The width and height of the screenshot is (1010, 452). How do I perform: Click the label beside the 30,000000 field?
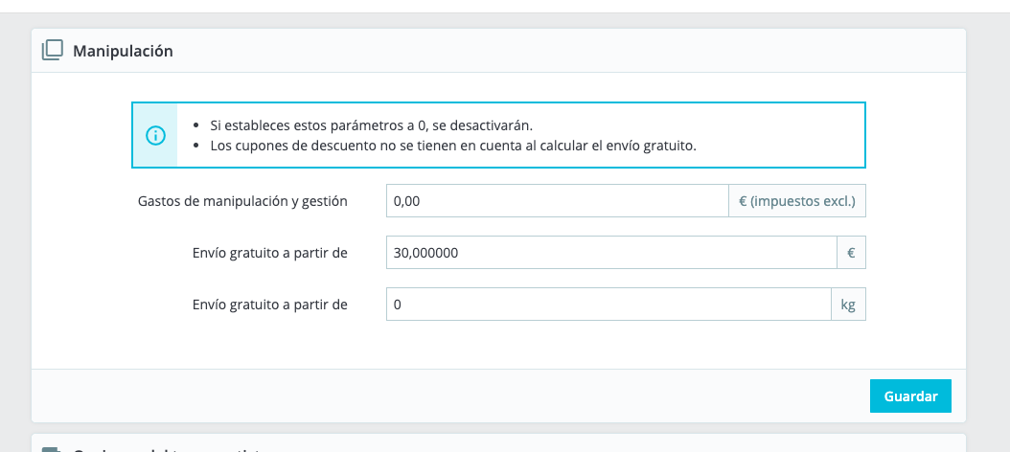(x=269, y=253)
